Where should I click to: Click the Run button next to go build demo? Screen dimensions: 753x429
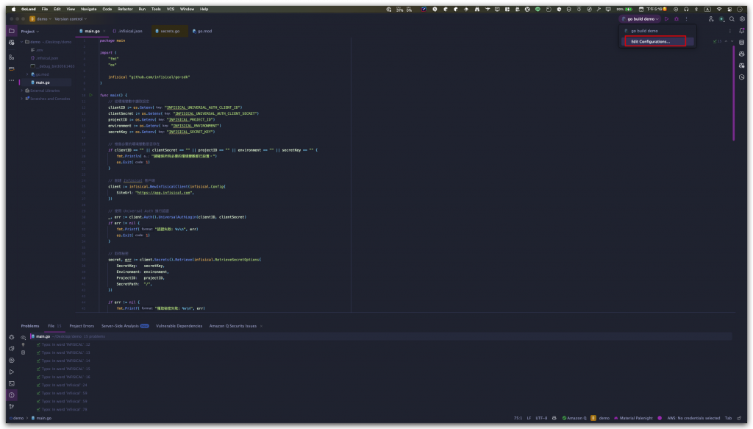[x=666, y=18]
